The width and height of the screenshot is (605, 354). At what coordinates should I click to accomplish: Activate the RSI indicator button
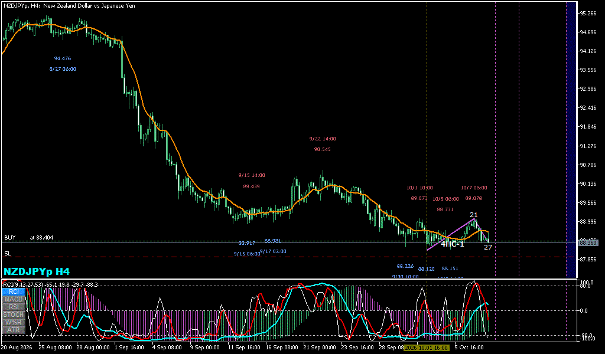14,307
